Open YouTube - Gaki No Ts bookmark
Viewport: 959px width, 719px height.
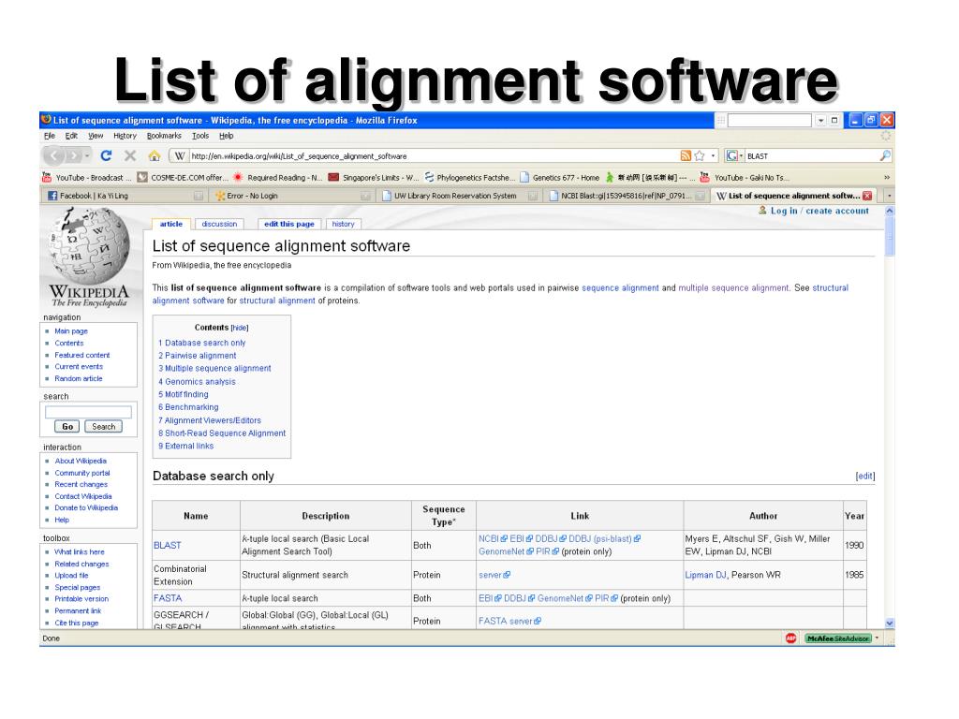(x=745, y=177)
